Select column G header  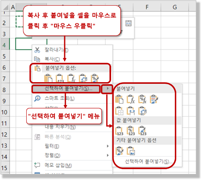175,7
